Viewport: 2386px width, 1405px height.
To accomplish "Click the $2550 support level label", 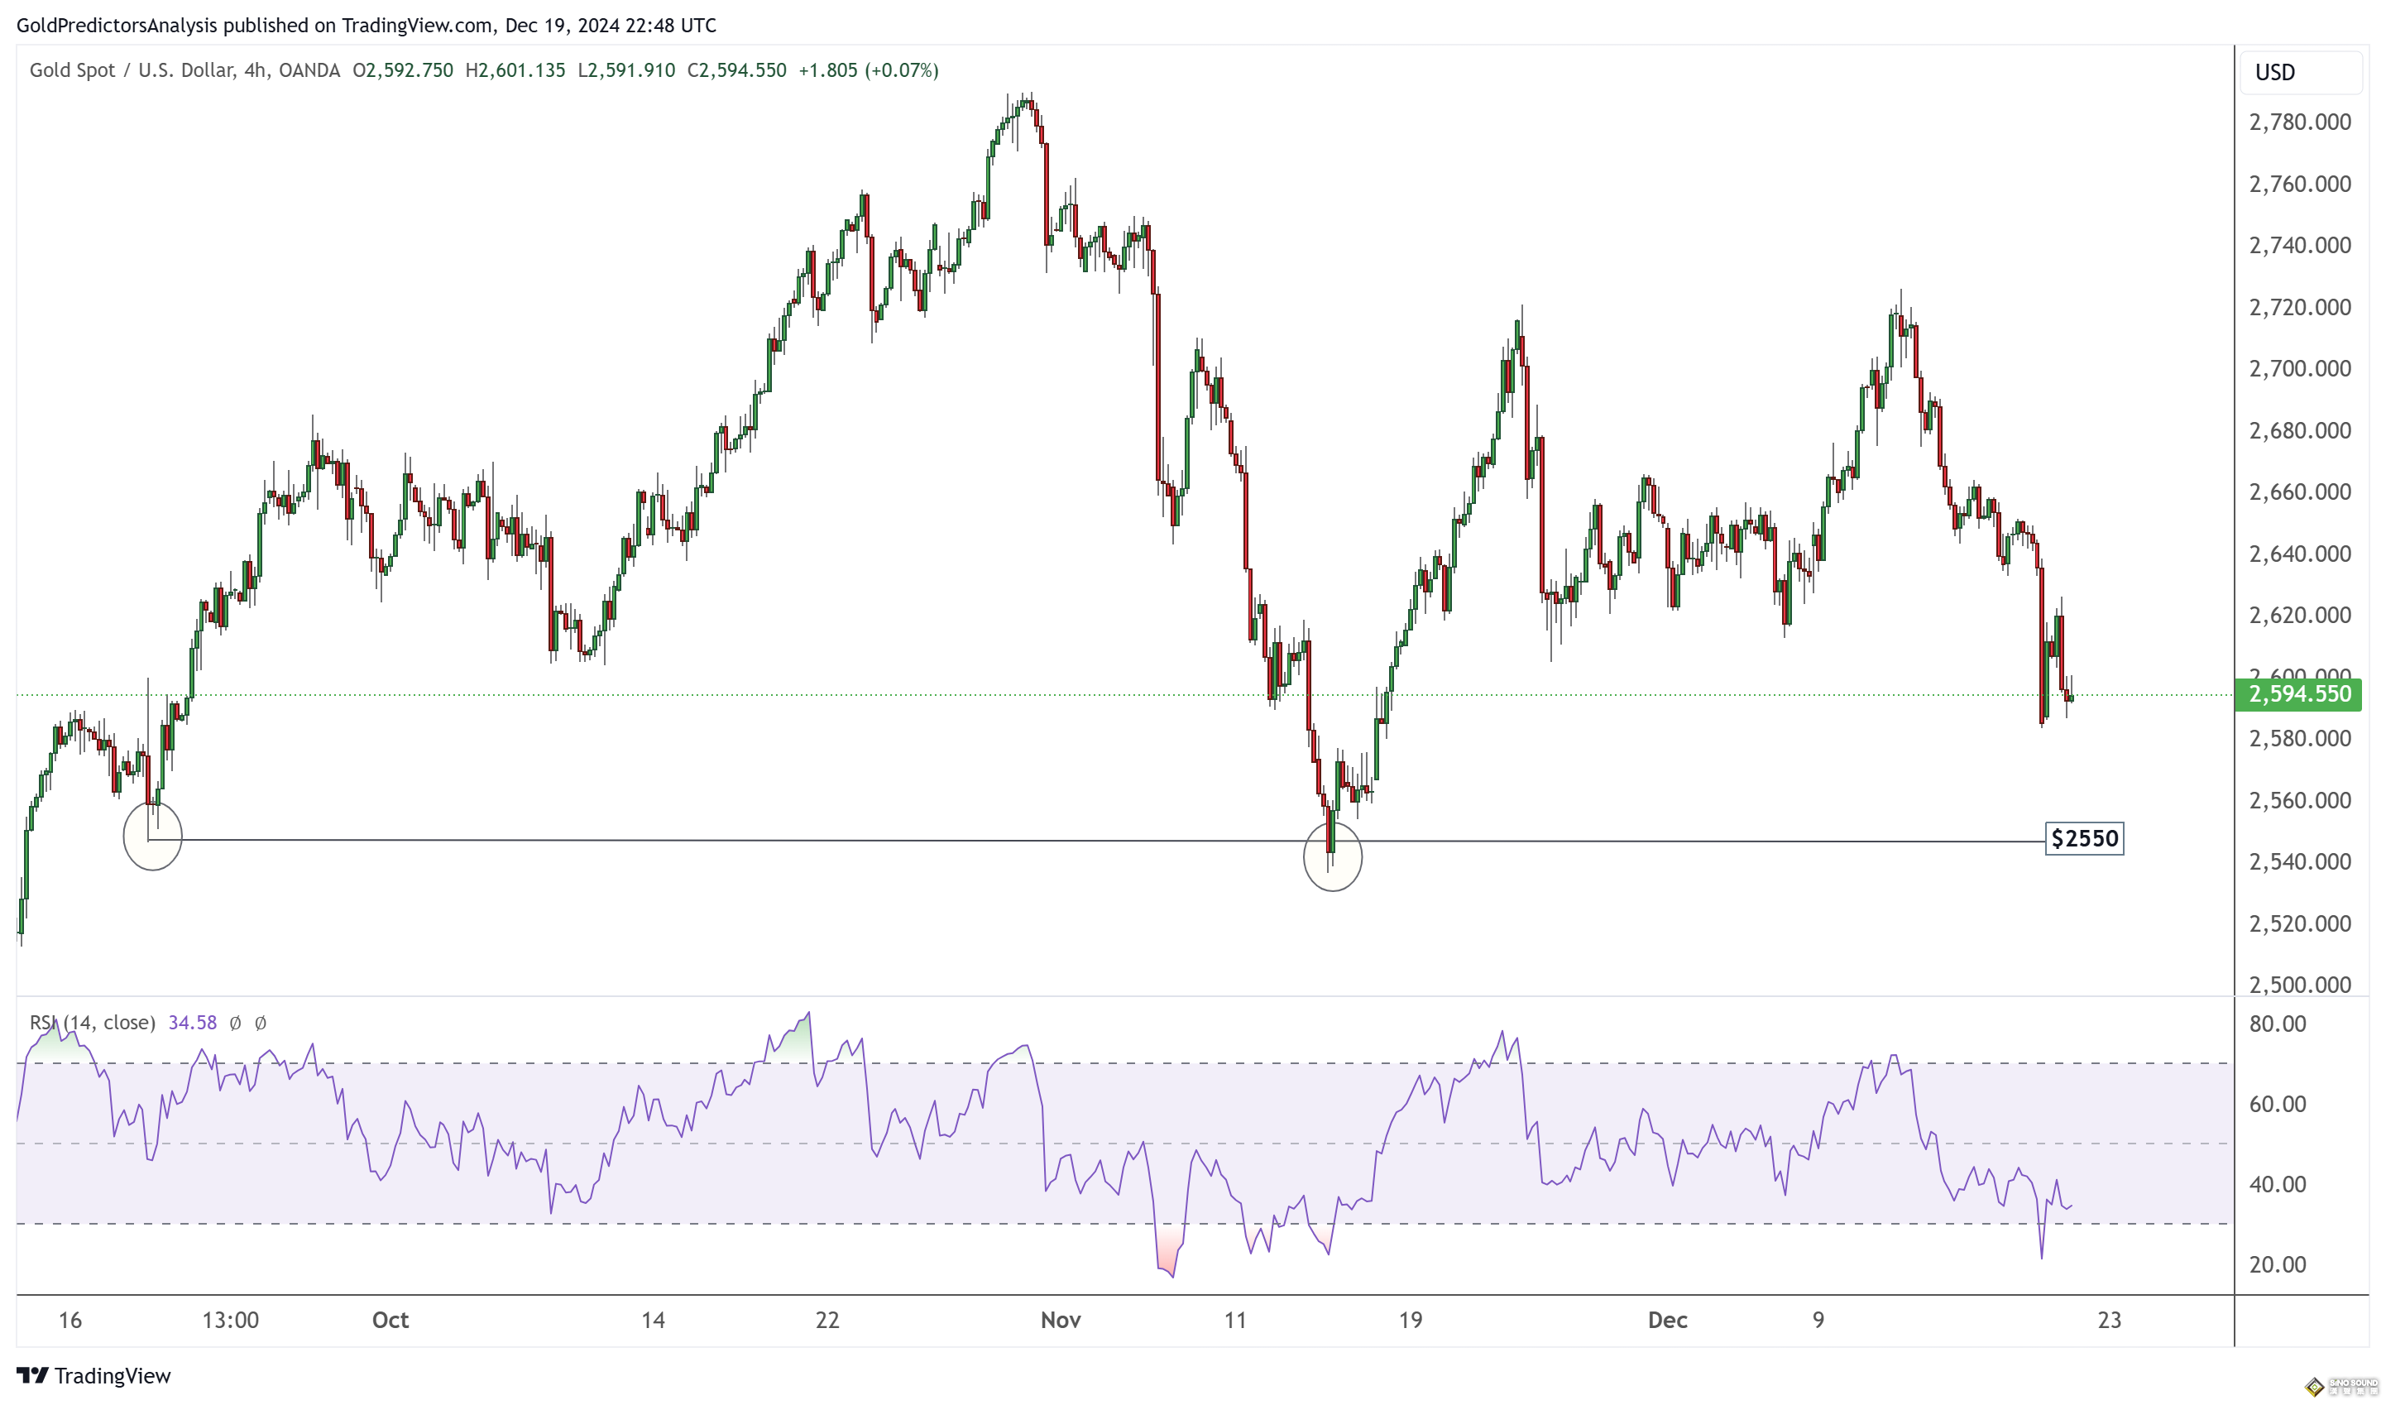I will point(2084,838).
